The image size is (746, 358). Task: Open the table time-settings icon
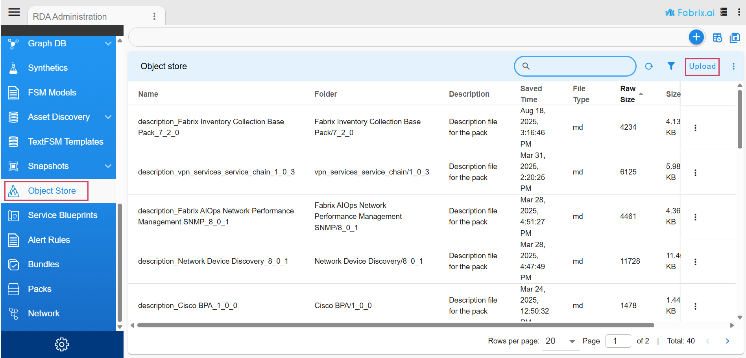[717, 38]
